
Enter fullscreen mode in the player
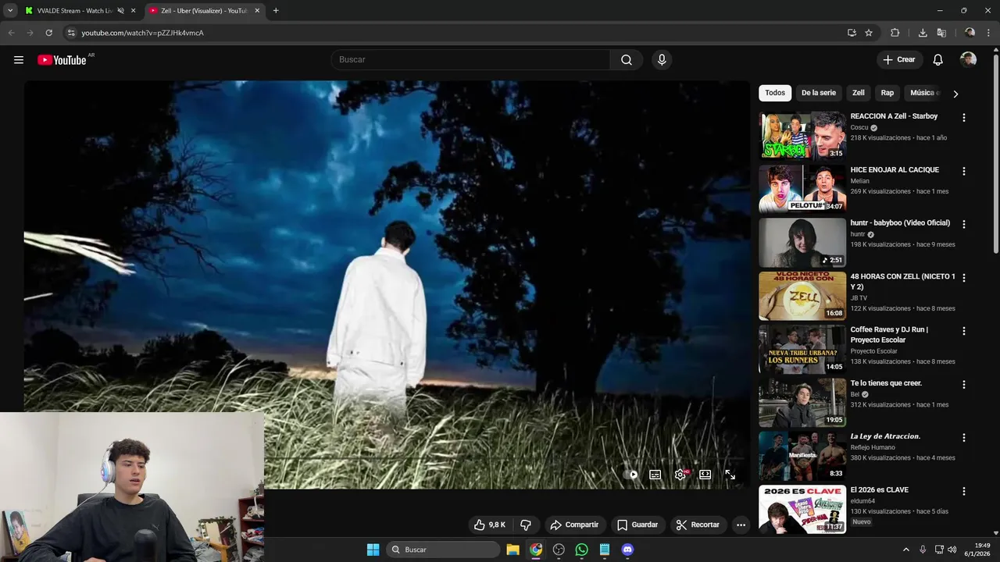coord(730,475)
